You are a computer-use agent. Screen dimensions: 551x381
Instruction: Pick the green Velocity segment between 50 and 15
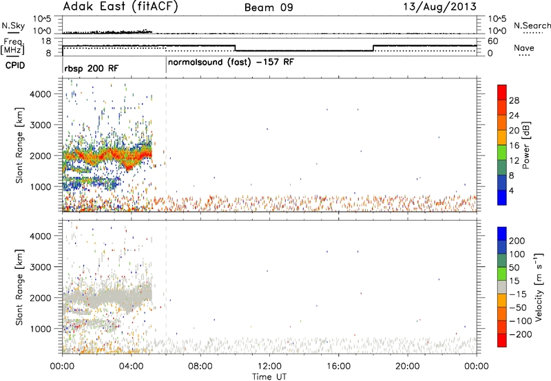click(502, 274)
